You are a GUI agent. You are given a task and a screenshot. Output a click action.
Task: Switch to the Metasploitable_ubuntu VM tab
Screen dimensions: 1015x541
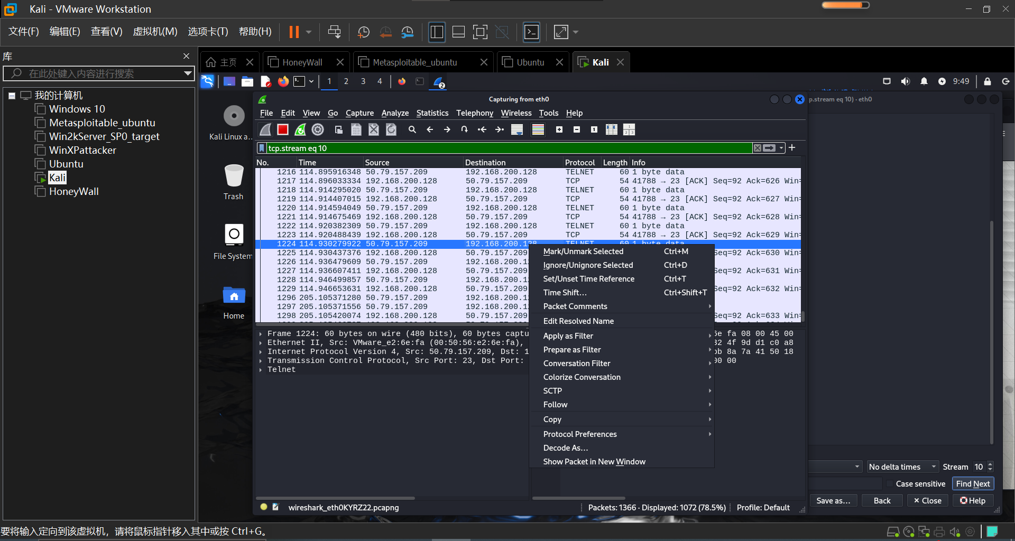point(415,62)
